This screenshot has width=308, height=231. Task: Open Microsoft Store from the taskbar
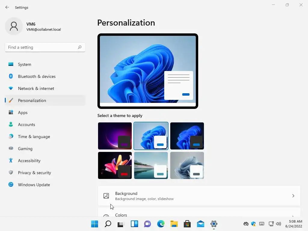(187, 224)
